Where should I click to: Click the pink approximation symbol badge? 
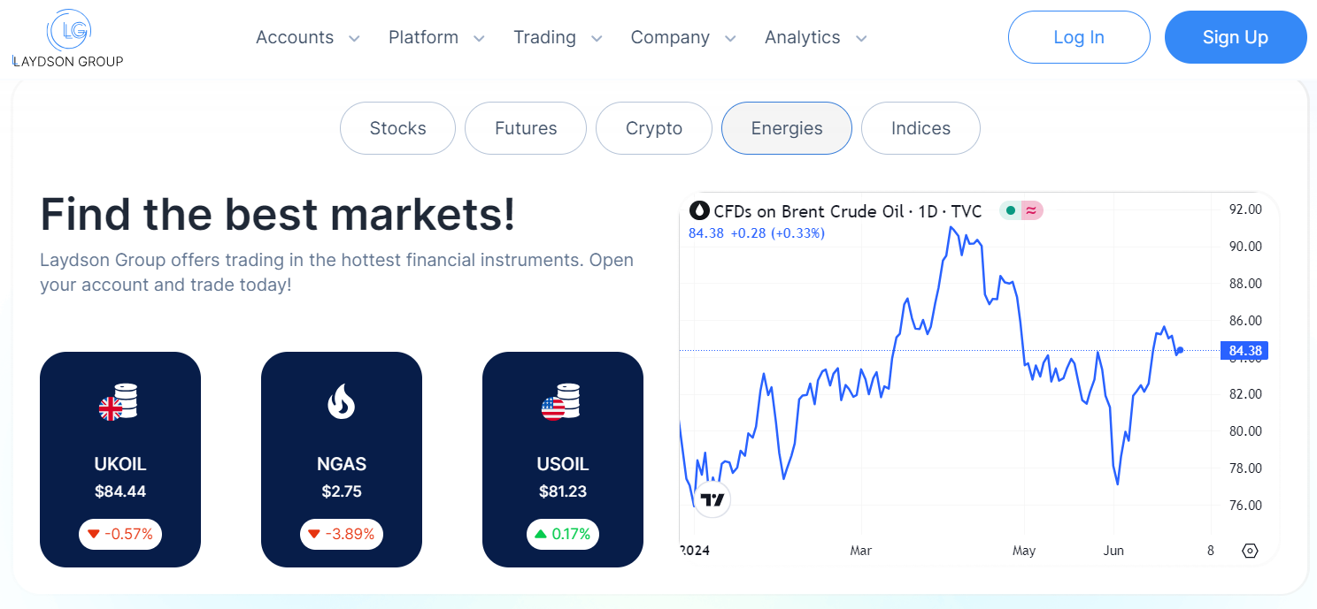[1032, 211]
